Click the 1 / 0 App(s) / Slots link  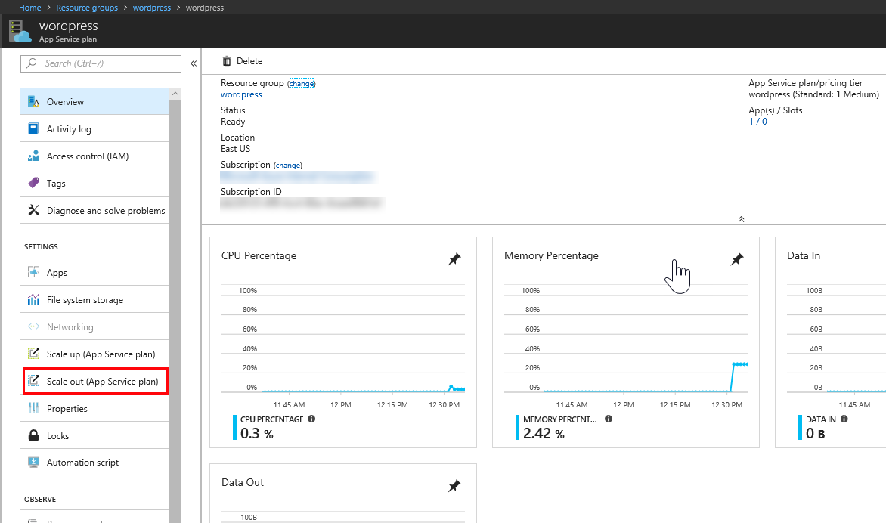pyautogui.click(x=757, y=122)
